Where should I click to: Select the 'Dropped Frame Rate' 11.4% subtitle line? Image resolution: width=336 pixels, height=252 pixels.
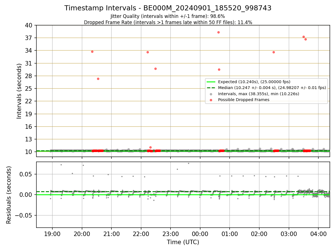168,22
